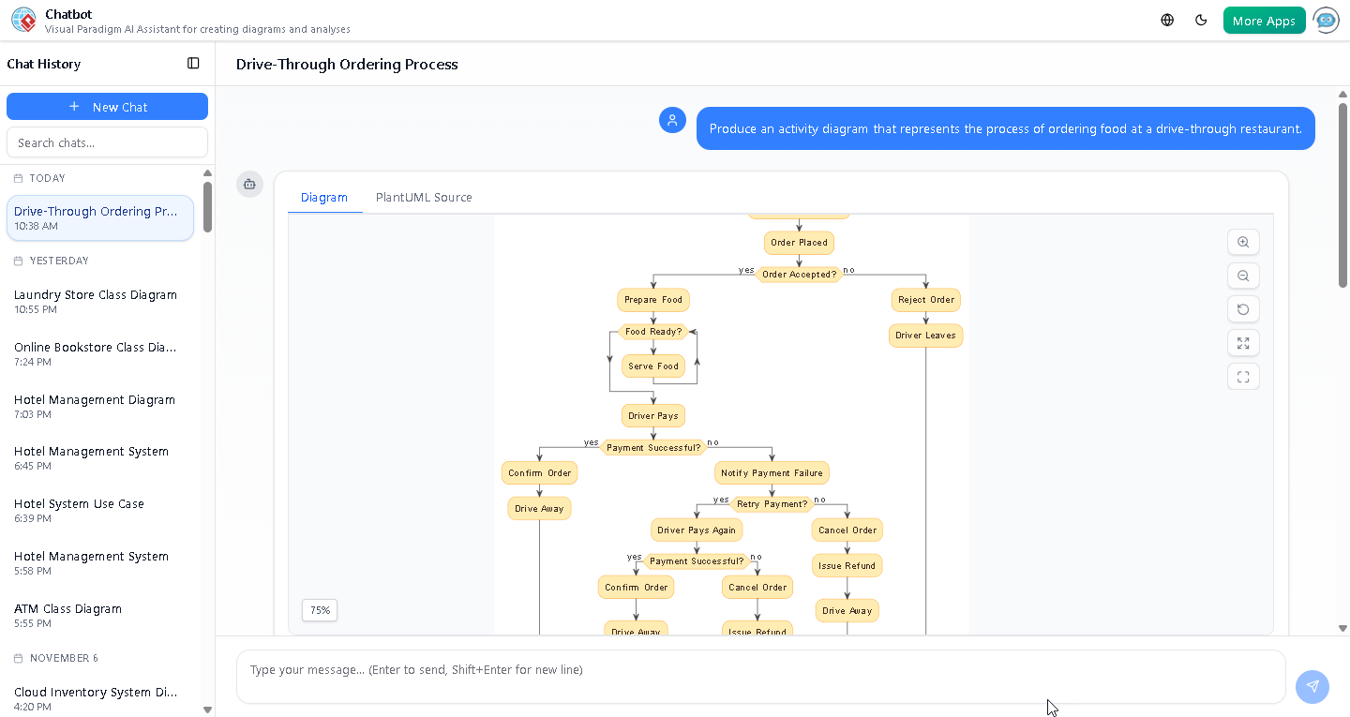The height and width of the screenshot is (717, 1350).
Task: Click the Visual Paradigm Chatbot logo
Action: pyautogui.click(x=23, y=19)
